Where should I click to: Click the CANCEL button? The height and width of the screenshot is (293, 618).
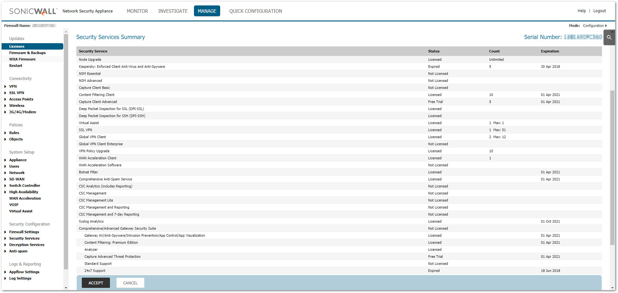[130, 283]
